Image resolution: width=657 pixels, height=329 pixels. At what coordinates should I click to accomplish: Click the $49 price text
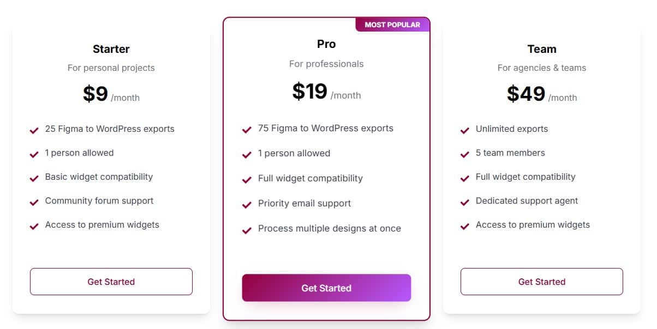[527, 94]
